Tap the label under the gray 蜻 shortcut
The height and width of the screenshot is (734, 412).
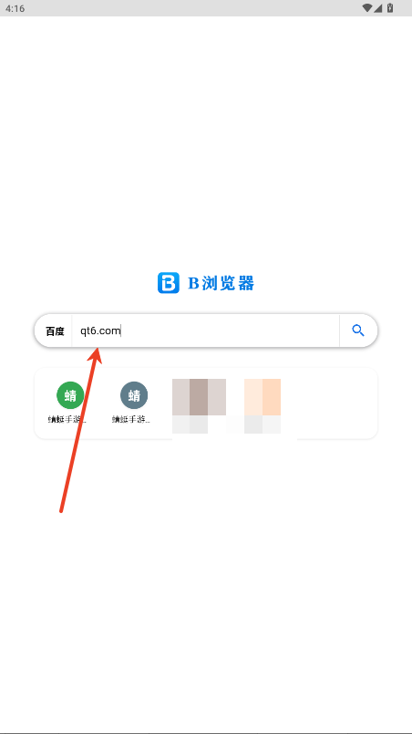[131, 419]
